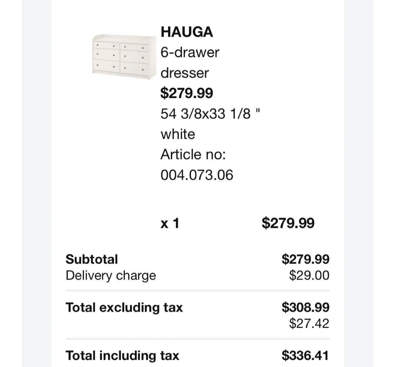Screen dimensions: 395x367
Task: Click the white color label
Action: point(178,134)
